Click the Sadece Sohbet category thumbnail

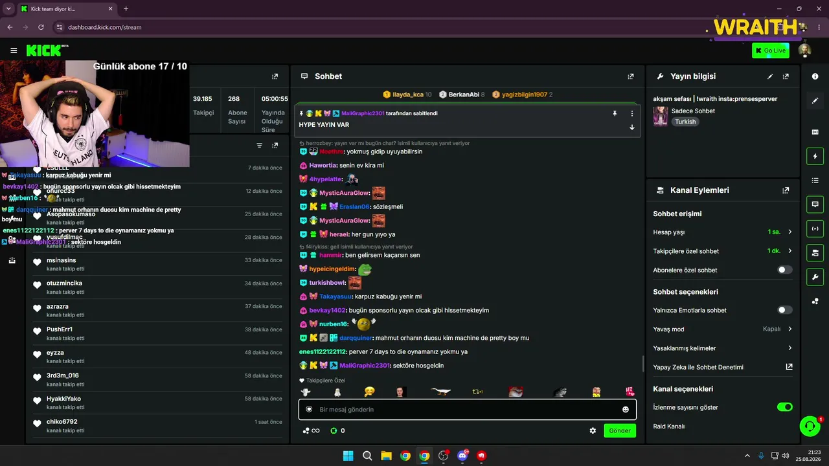pos(660,116)
